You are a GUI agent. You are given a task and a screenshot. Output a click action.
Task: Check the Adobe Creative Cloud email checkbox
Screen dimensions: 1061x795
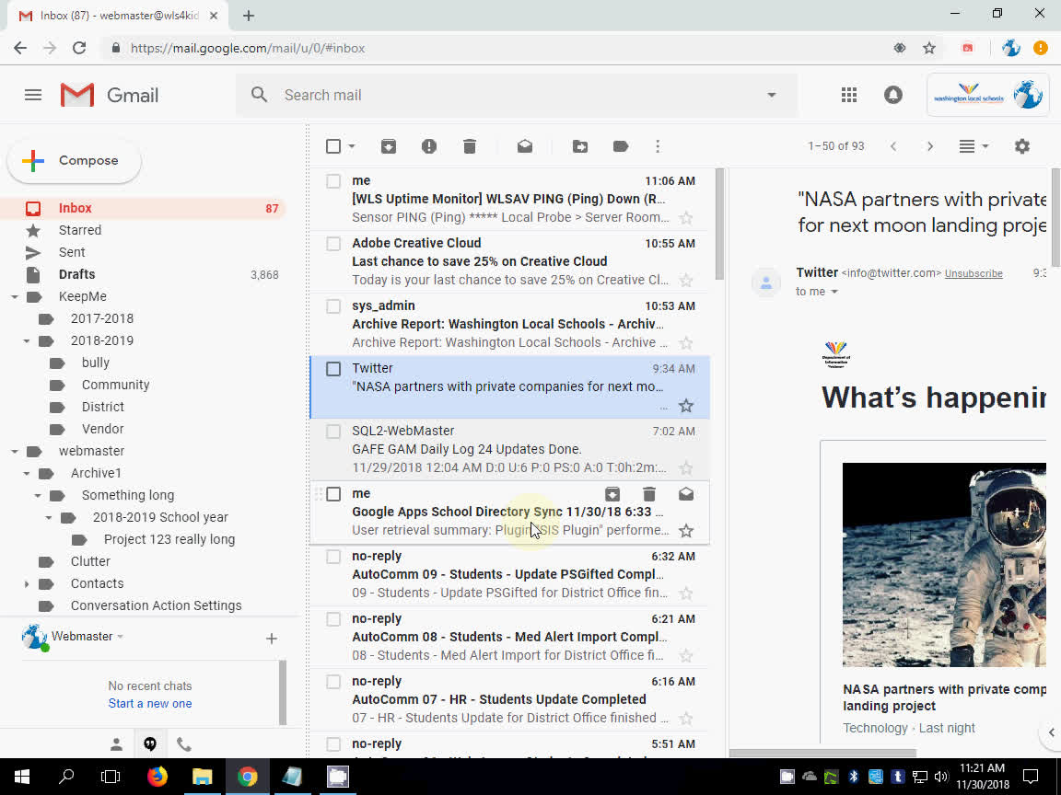point(333,243)
